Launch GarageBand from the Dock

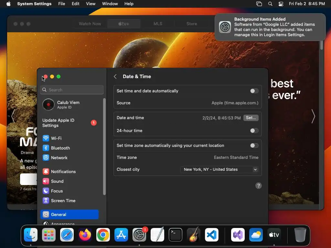[x=194, y=235]
